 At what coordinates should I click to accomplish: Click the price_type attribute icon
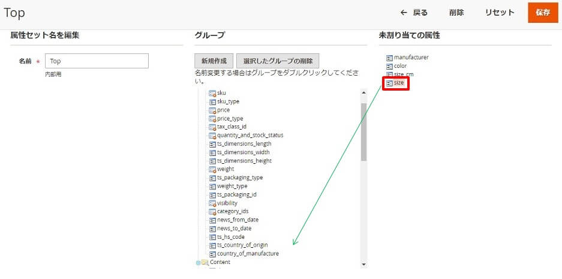pos(212,119)
